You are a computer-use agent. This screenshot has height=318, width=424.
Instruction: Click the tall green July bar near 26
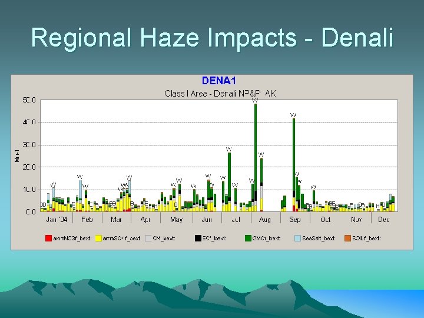pos(229,182)
